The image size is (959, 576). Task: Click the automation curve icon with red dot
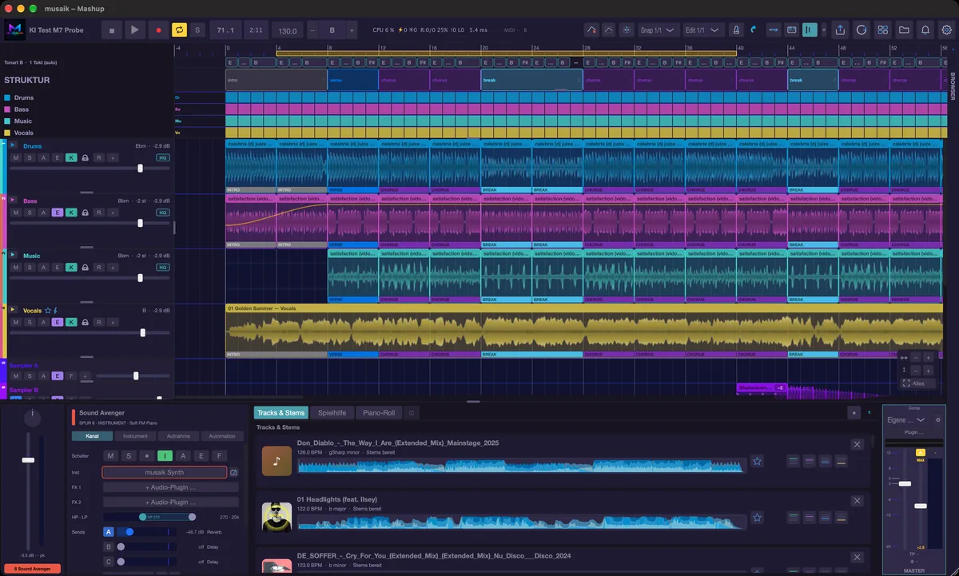coord(591,30)
